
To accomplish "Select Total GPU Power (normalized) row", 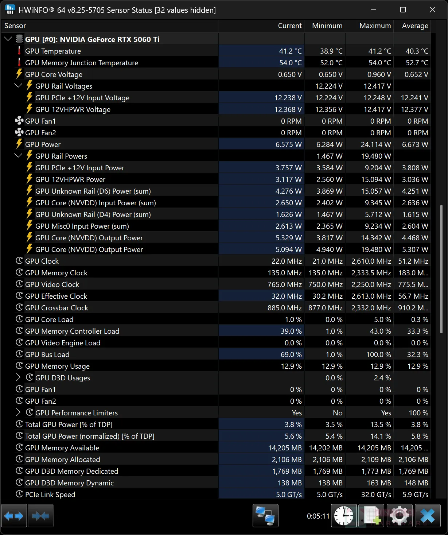I will coord(216,436).
